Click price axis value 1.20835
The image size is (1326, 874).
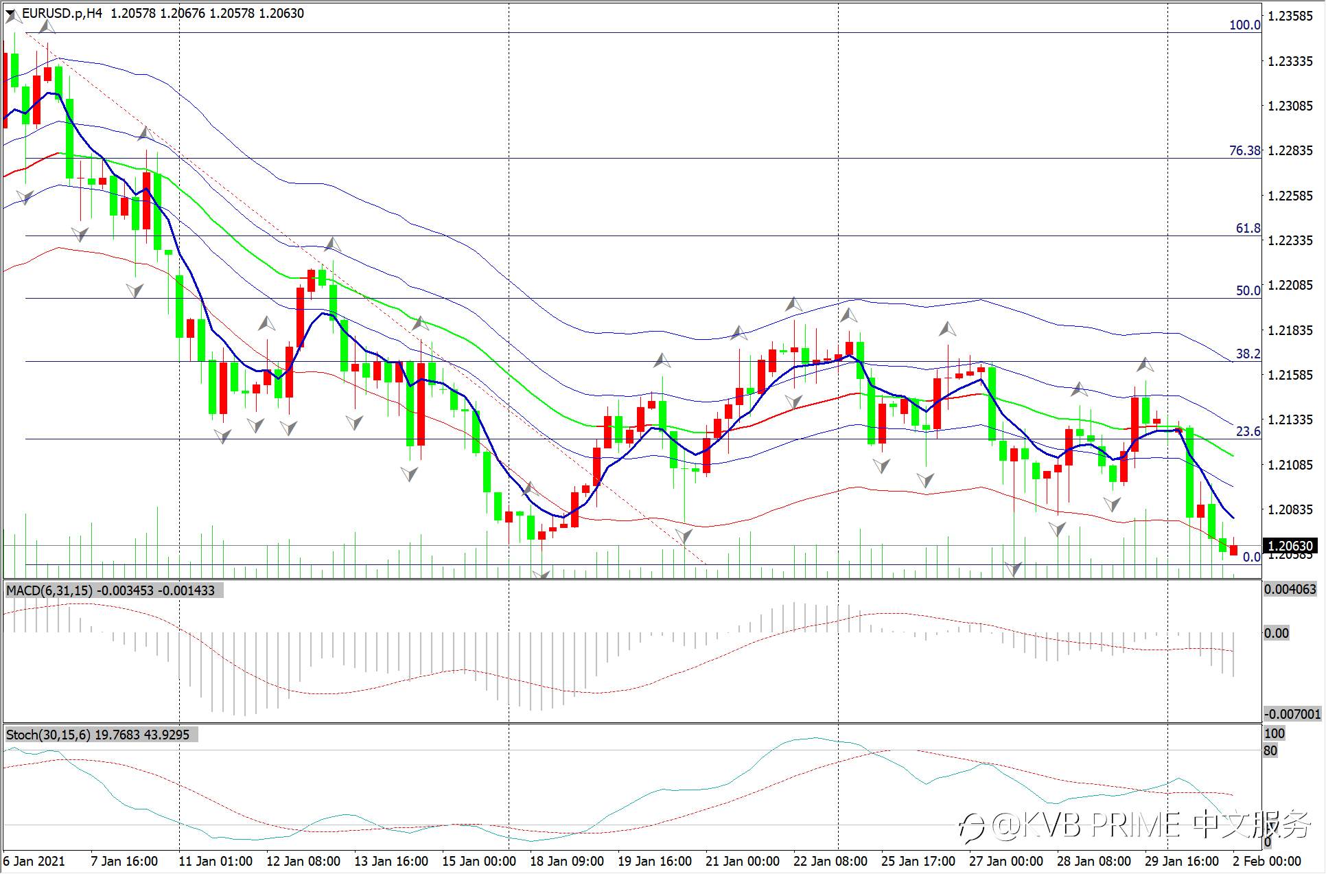(1290, 509)
